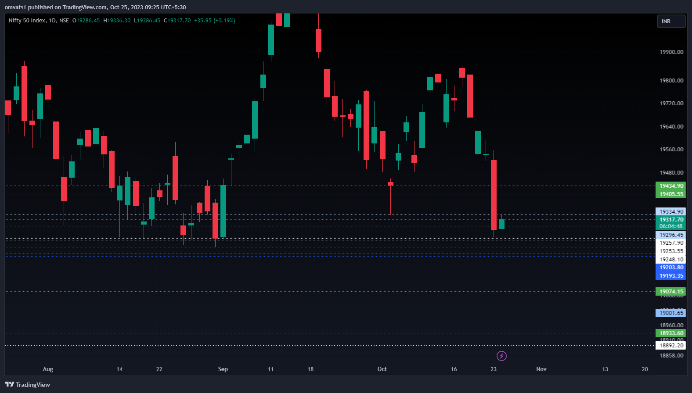Click the high value H19336.30

pos(117,21)
